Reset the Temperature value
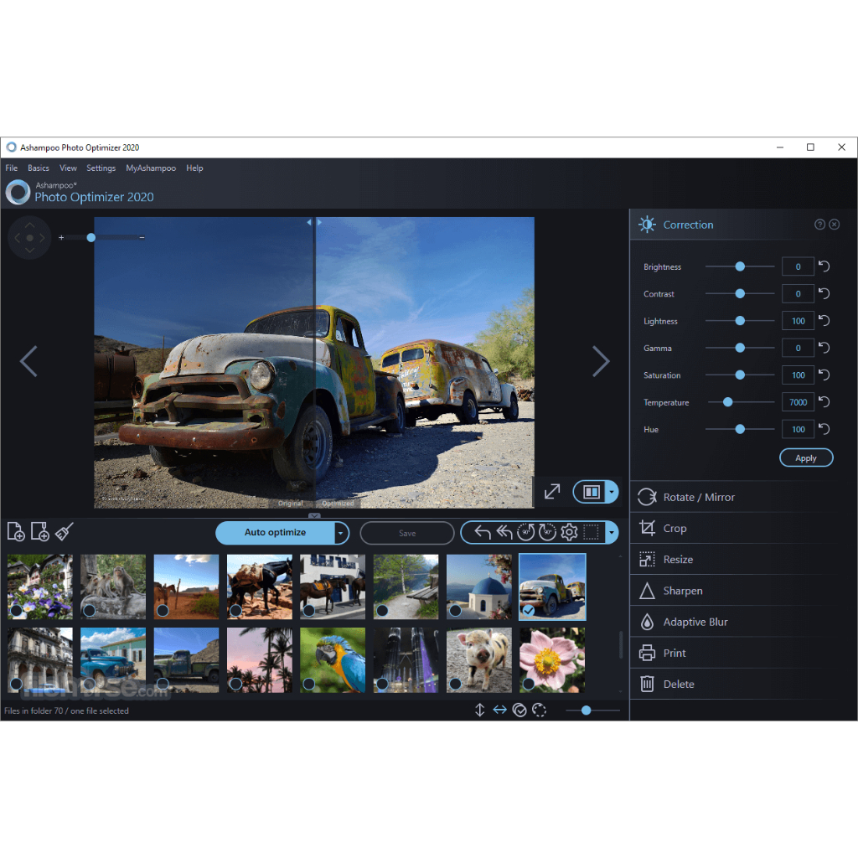858x858 pixels. [x=824, y=402]
